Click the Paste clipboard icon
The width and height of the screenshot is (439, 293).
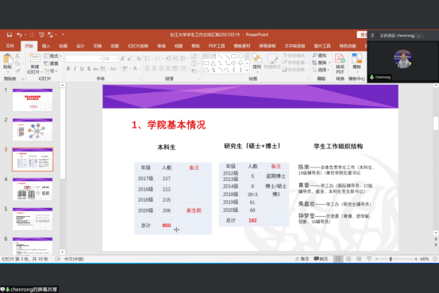pos(8,60)
